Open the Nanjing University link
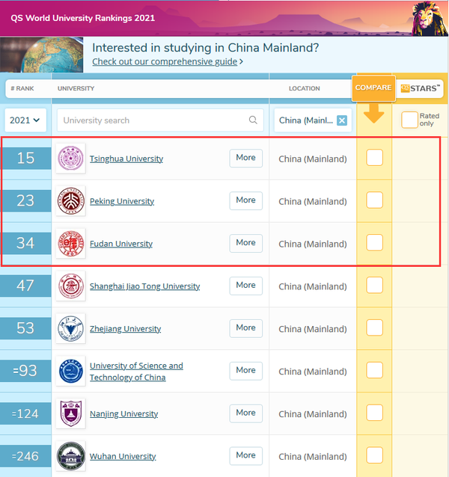This screenshot has width=449, height=477. click(124, 414)
